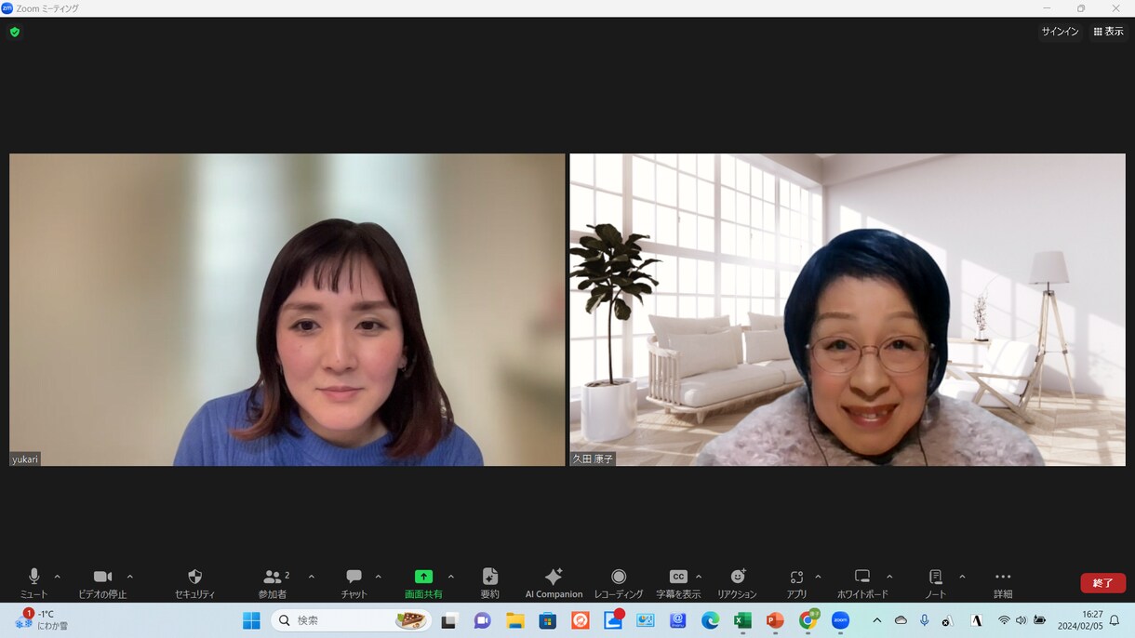
Task: Open the Summary (要約) tool
Action: click(490, 583)
